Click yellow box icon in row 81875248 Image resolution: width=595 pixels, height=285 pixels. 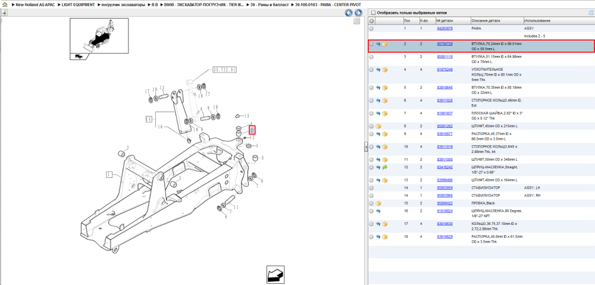384,70
